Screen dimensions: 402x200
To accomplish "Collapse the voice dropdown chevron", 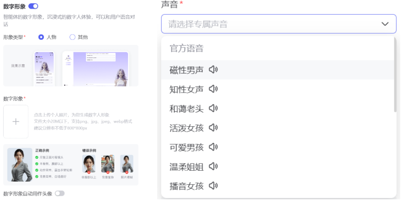I will pyautogui.click(x=385, y=24).
